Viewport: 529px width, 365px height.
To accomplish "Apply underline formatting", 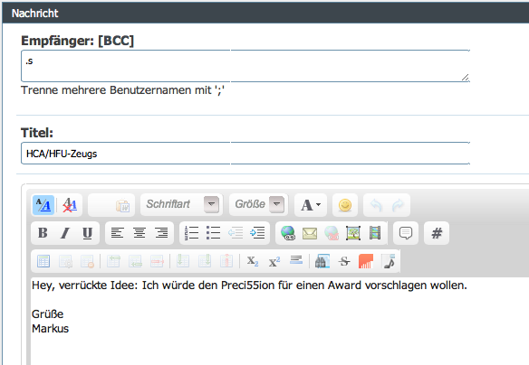I will [x=87, y=233].
